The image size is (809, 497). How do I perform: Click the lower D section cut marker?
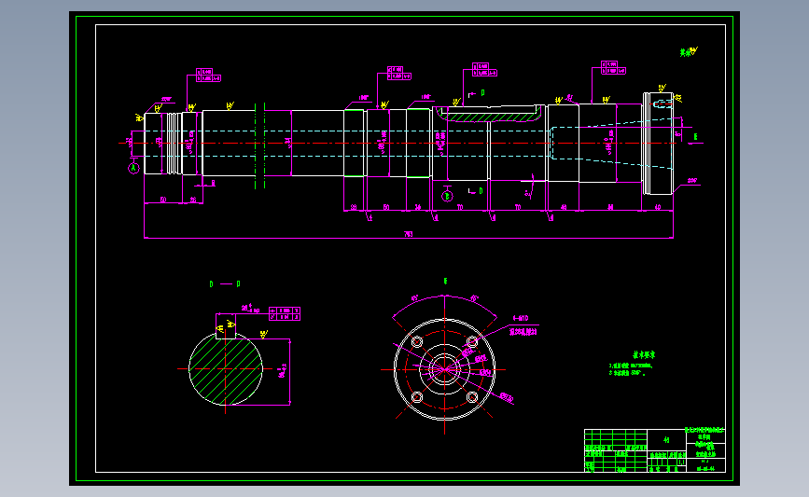[476, 191]
